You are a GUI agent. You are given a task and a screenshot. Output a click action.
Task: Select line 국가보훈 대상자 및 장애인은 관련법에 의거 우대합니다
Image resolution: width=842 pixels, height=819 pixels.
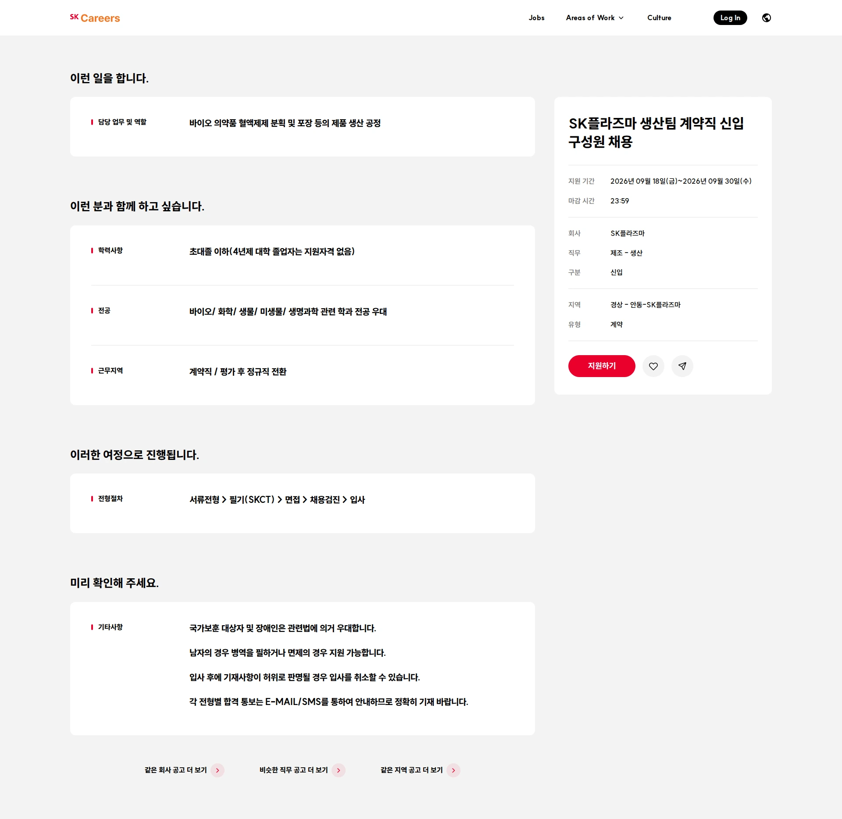coord(283,628)
